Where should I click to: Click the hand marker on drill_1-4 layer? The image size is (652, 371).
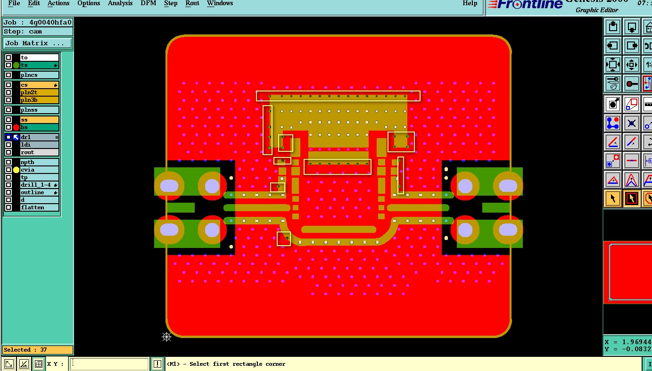tap(56, 185)
